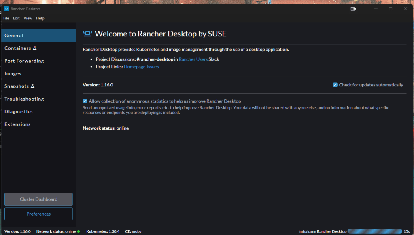Click the Version 1.16.0 status bar entry
Screen dimensions: 414x235
click(x=17, y=231)
